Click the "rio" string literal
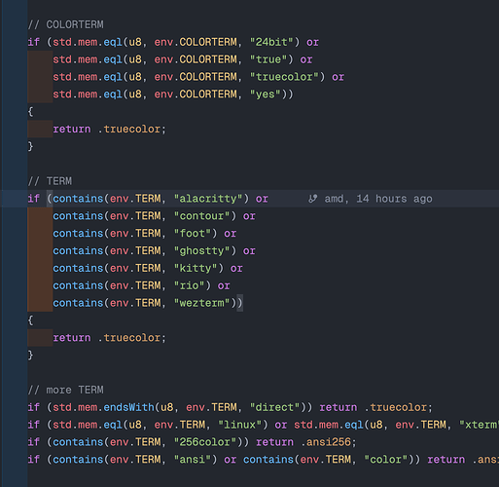 (x=189, y=285)
